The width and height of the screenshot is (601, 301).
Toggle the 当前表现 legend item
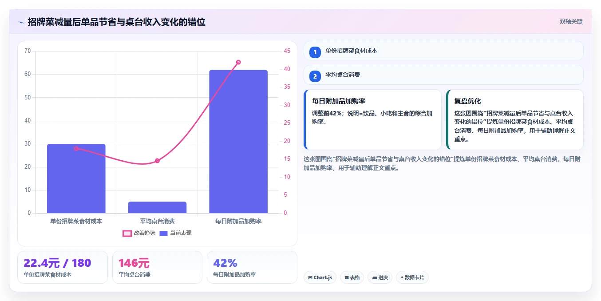click(175, 233)
